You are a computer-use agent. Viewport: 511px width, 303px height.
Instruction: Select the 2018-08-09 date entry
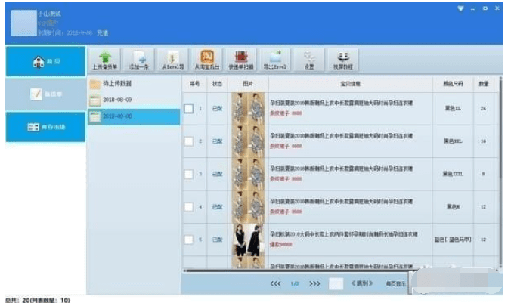pyautogui.click(x=134, y=100)
